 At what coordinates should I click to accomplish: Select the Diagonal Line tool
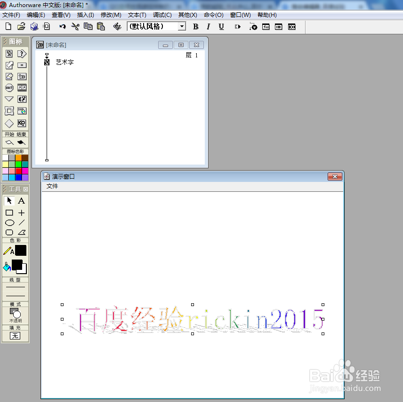click(22, 222)
